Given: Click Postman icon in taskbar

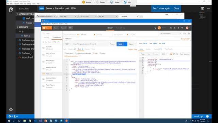Looking at the screenshot, I should [67, 121].
